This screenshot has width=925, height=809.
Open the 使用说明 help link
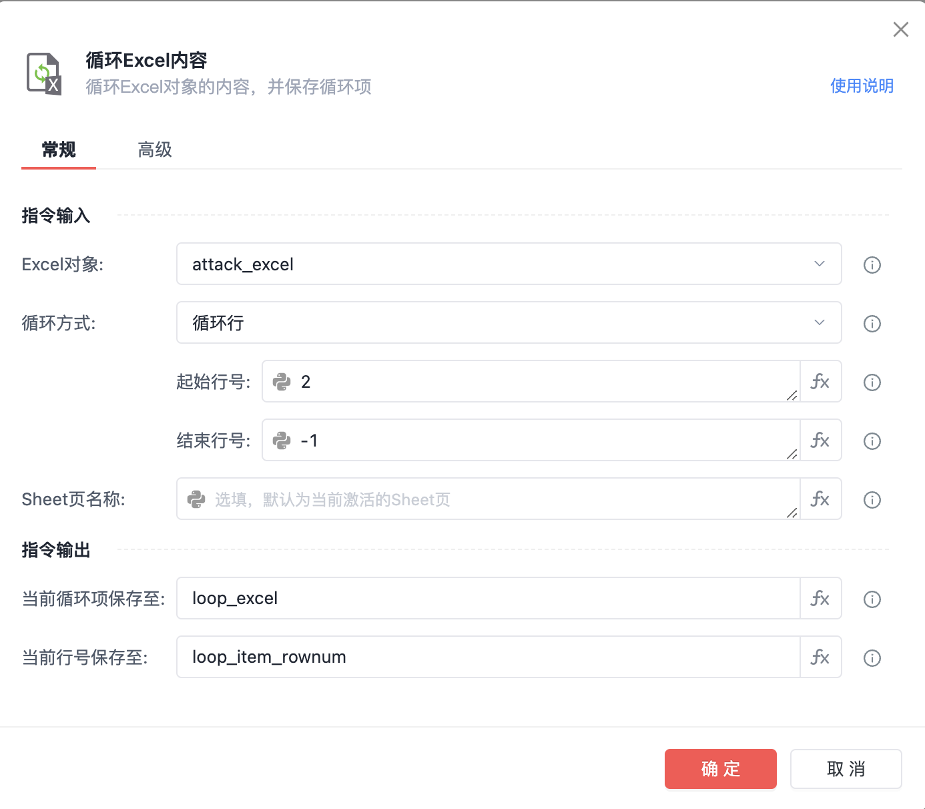862,86
